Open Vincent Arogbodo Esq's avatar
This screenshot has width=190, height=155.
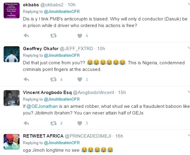[12, 99]
